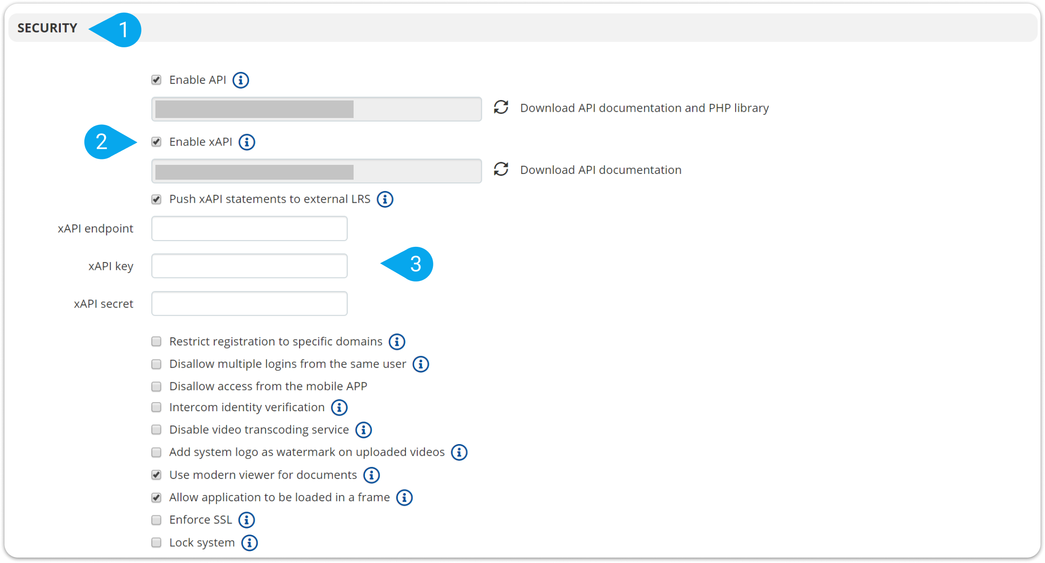Click info icon for Intercom identity verification
The width and height of the screenshot is (1045, 563).
pos(340,407)
